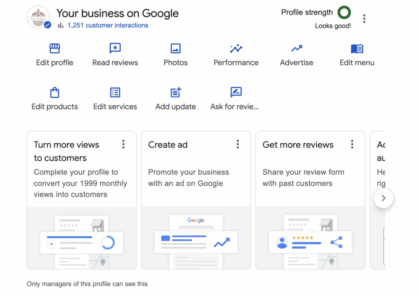Click the Turn more views profile illustration

81,238
